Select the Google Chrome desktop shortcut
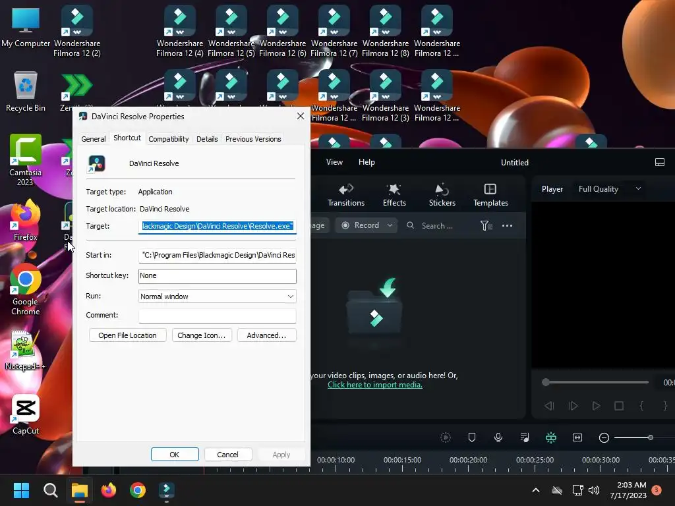675x506 pixels. point(26,290)
